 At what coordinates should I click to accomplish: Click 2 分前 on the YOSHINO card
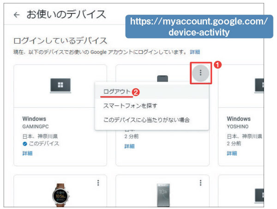click(x=234, y=144)
